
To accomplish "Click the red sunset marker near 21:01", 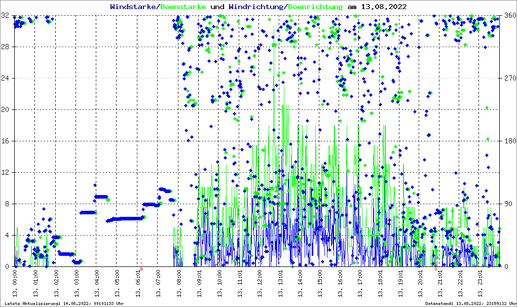I will (x=436, y=269).
